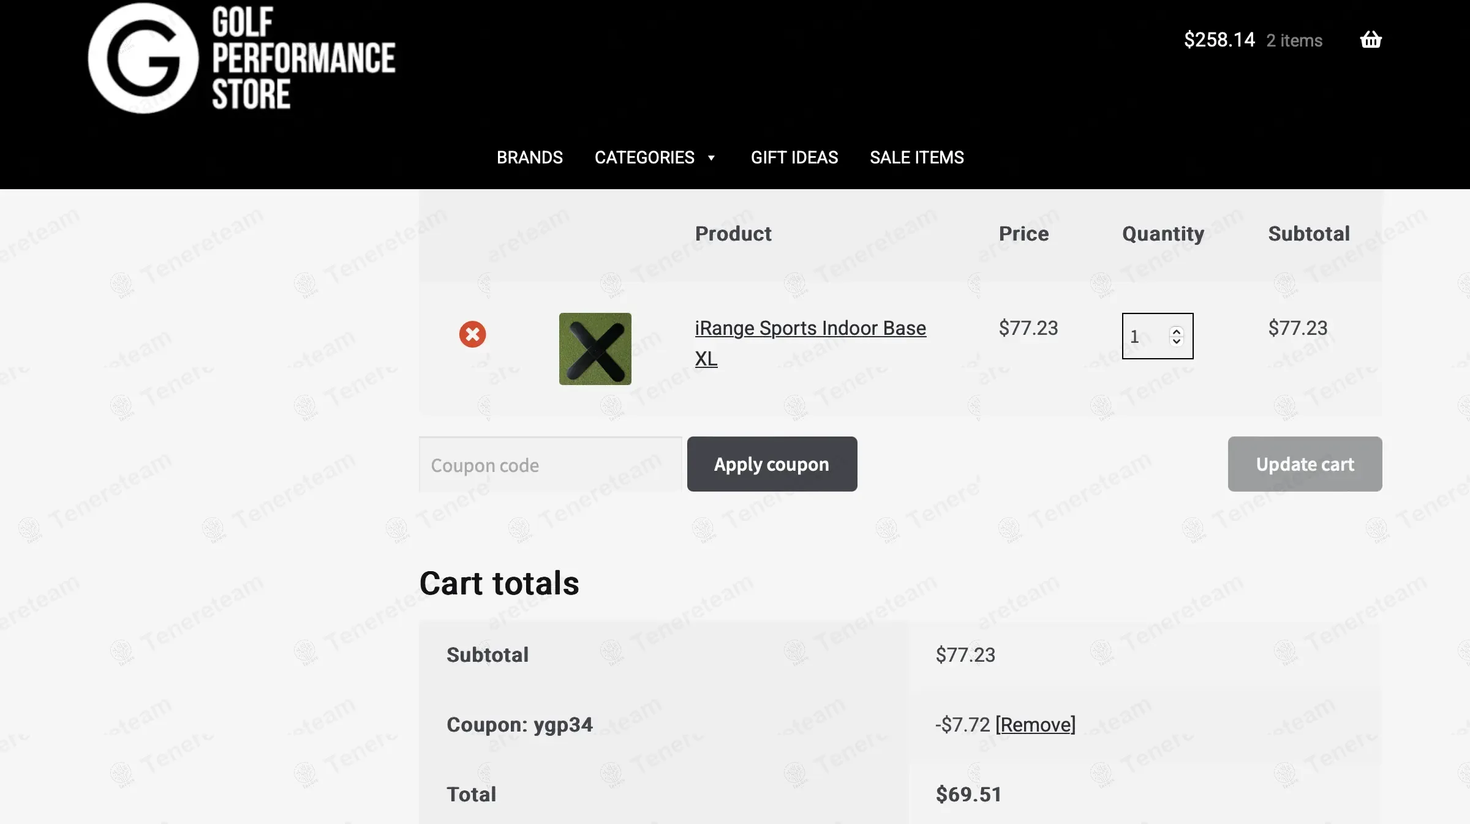Navigate to Sale Items
This screenshot has height=824, width=1470.
[x=916, y=157]
